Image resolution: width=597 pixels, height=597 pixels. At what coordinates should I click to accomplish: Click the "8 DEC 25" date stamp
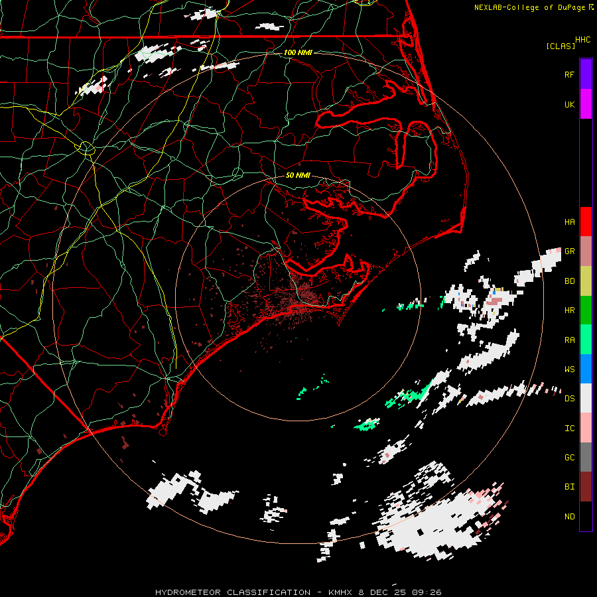coord(383,592)
